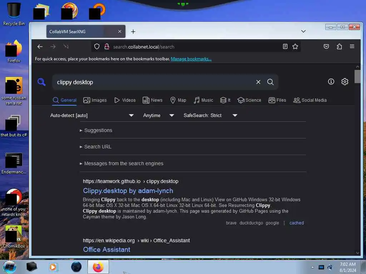The height and width of the screenshot is (274, 366).
Task: Switch to the Music category
Action: pyautogui.click(x=203, y=100)
